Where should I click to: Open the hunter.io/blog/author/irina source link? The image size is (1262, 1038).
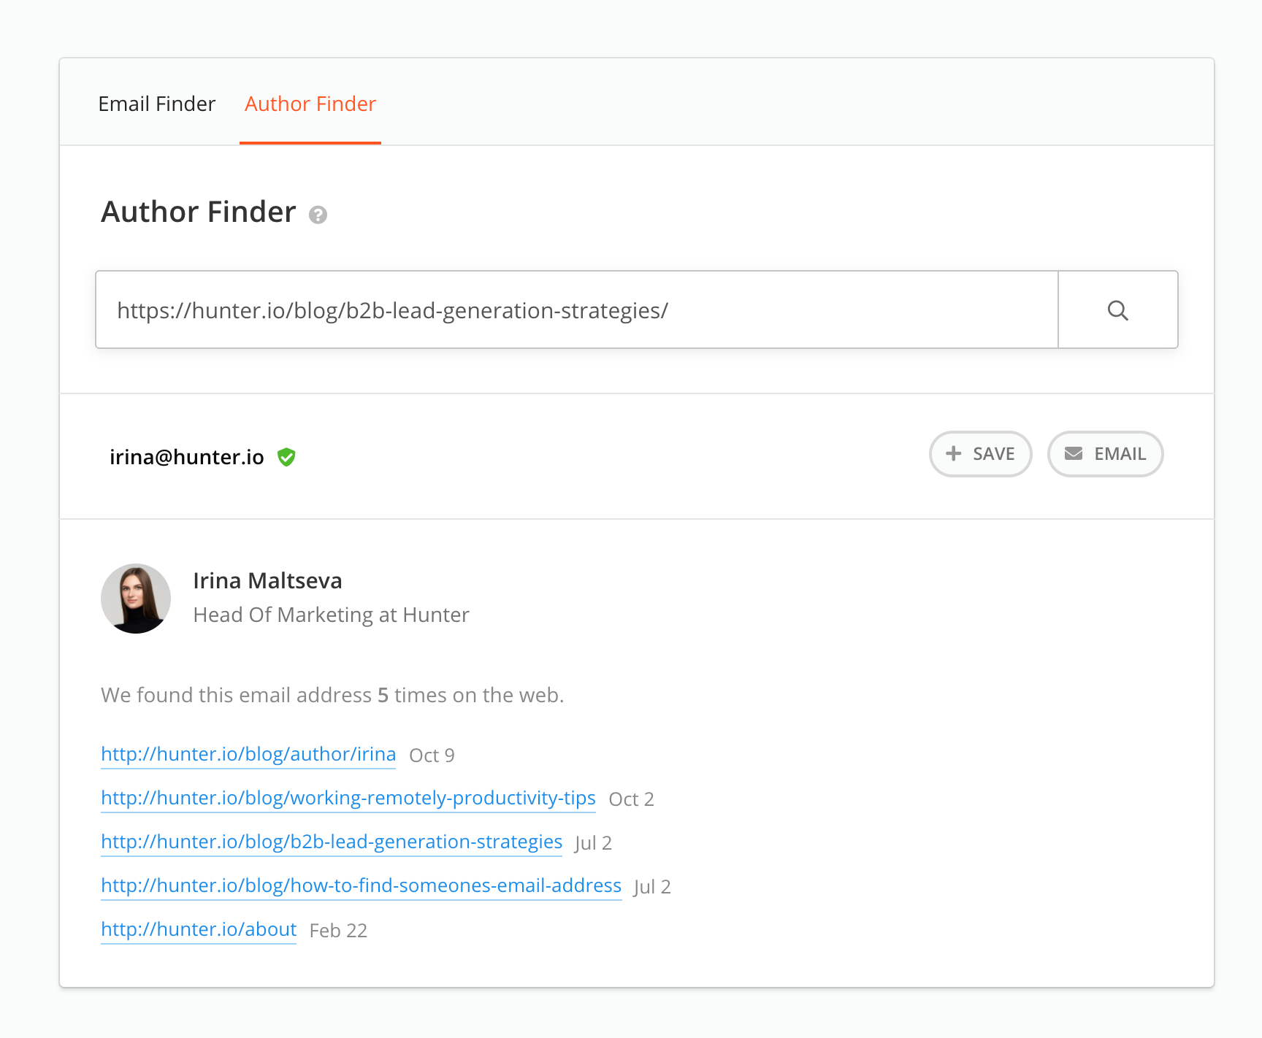click(x=248, y=754)
